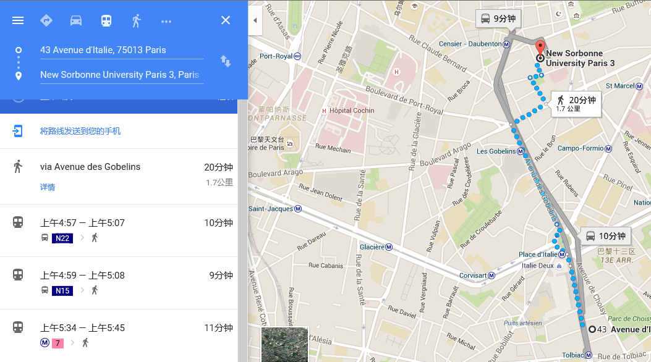Select Censier - Daubenton metro station icon
651x362 pixels.
(506, 44)
